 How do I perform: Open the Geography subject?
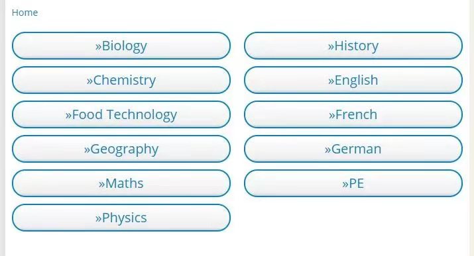(121, 149)
